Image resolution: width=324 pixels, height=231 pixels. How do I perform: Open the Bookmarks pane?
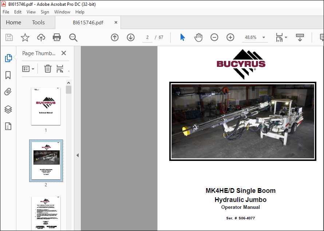(x=8, y=75)
